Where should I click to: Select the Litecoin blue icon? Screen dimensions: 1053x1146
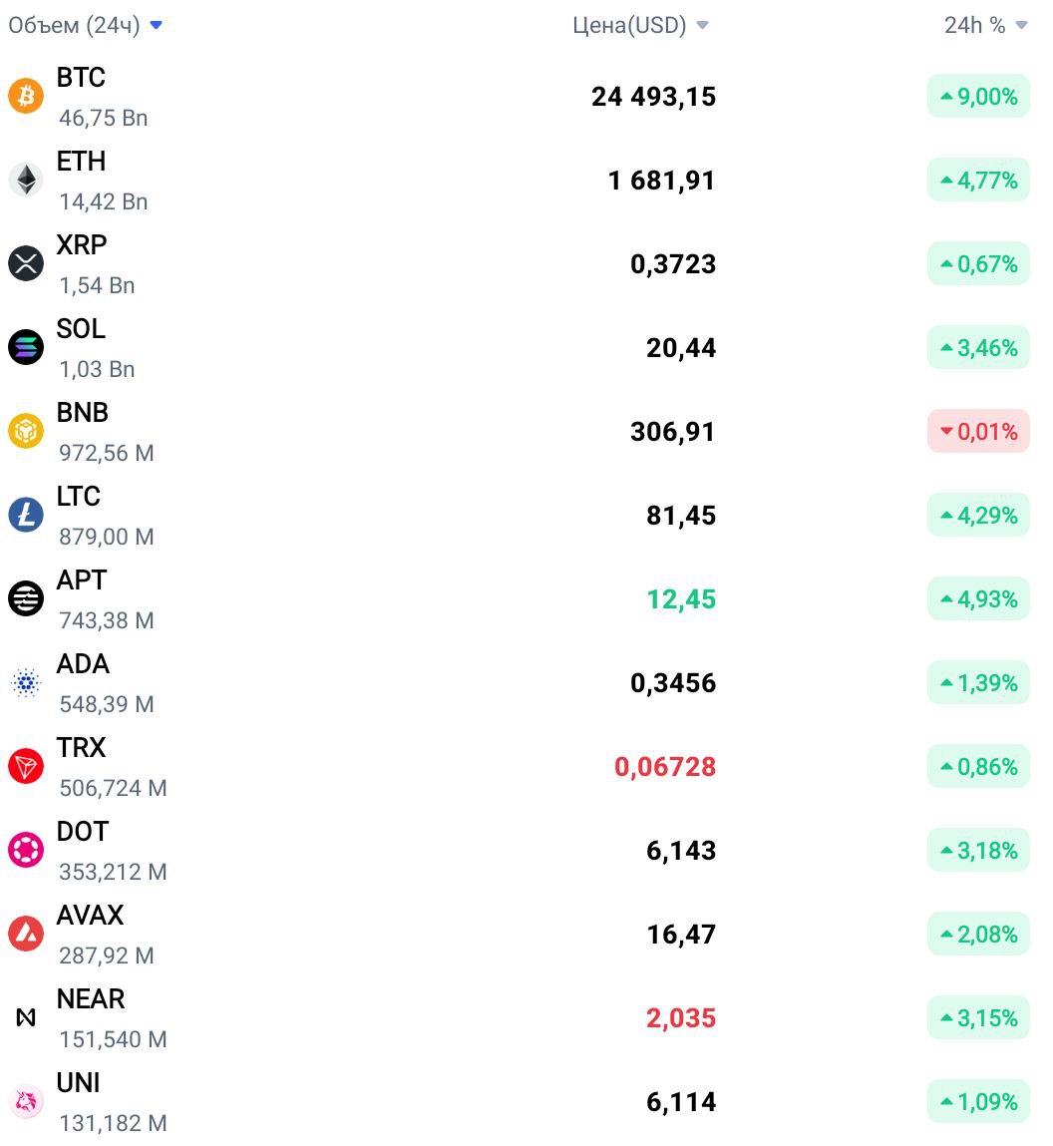point(26,515)
